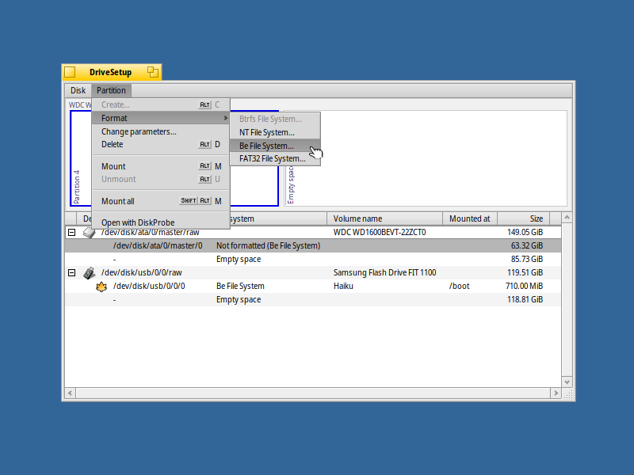The width and height of the screenshot is (634, 475).
Task: Choose Mount all menu entry
Action: (x=161, y=201)
